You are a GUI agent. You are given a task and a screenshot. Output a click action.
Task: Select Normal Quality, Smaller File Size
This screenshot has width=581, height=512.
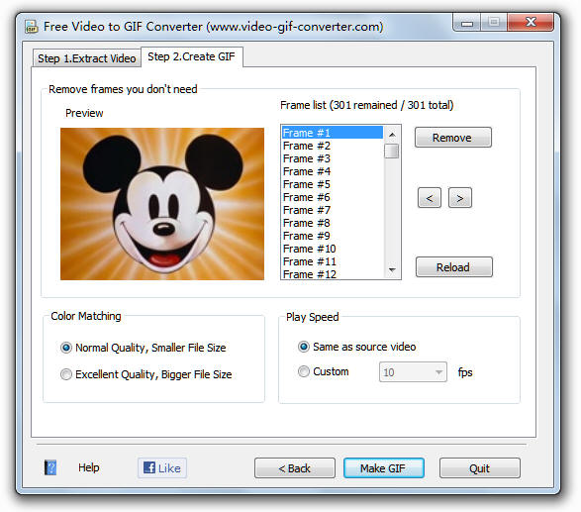(x=66, y=348)
